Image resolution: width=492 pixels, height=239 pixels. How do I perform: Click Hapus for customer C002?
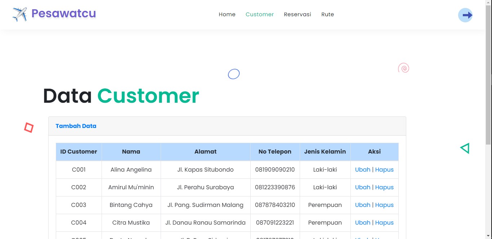[x=384, y=187]
